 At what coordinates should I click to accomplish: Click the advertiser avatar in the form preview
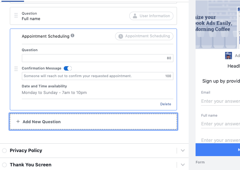click(229, 56)
